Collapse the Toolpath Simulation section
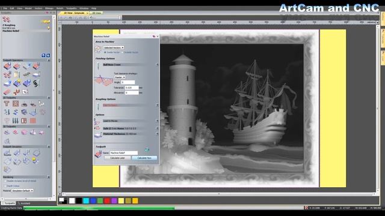Image resolution: width=385 pixels, height=216 pixels. [x=49, y=146]
